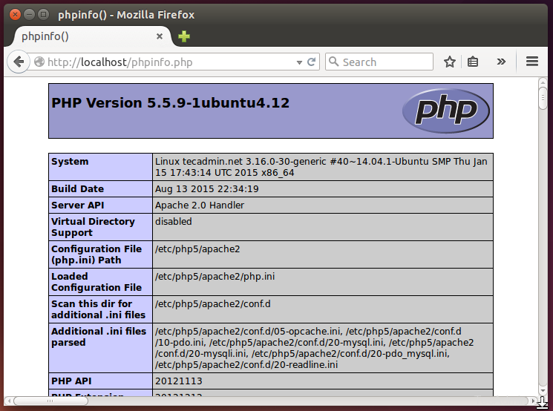This screenshot has height=411, width=553.
Task: Open the bookmarks list icon
Action: pyautogui.click(x=473, y=62)
